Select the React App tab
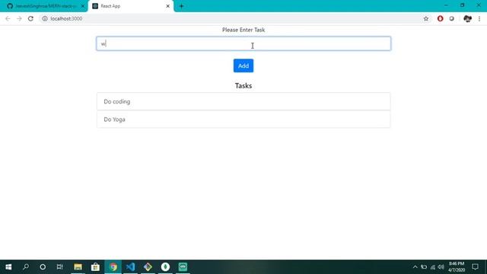 pyautogui.click(x=130, y=6)
